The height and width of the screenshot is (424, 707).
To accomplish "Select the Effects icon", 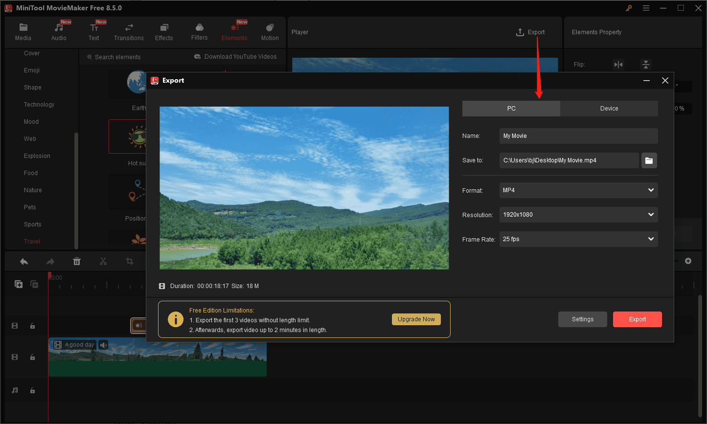I will (164, 31).
